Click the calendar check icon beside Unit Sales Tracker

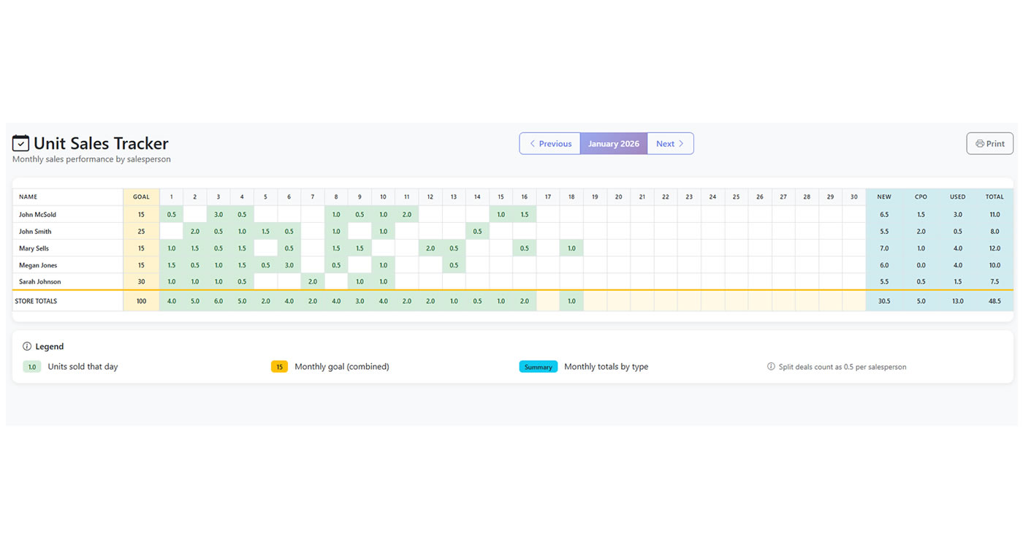pos(20,143)
